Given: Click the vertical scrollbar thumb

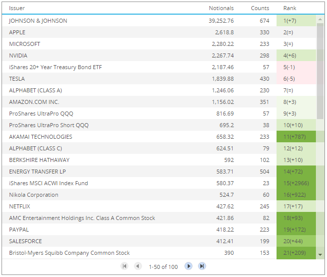Looking at the screenshot, I should point(320,71).
